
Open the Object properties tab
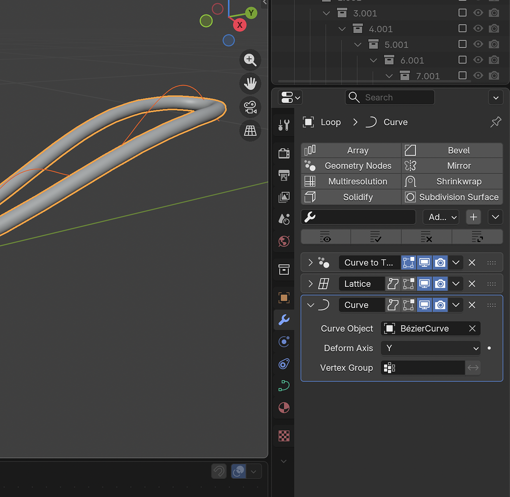284,298
